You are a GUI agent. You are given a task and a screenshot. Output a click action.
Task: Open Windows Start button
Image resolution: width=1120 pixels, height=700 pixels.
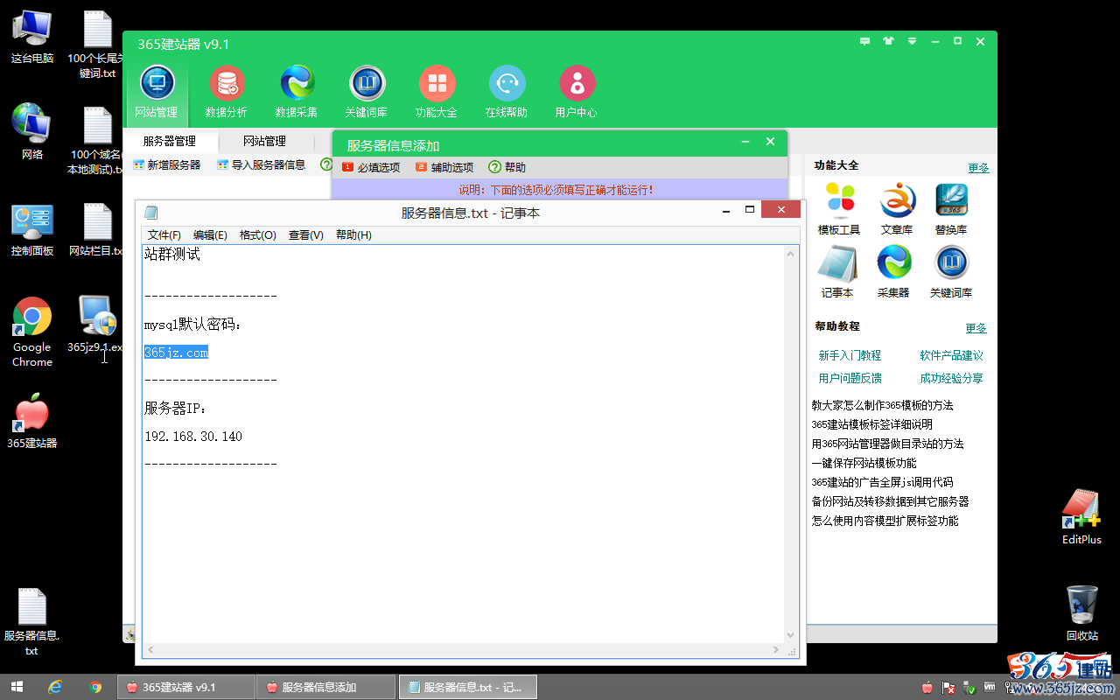(x=16, y=687)
